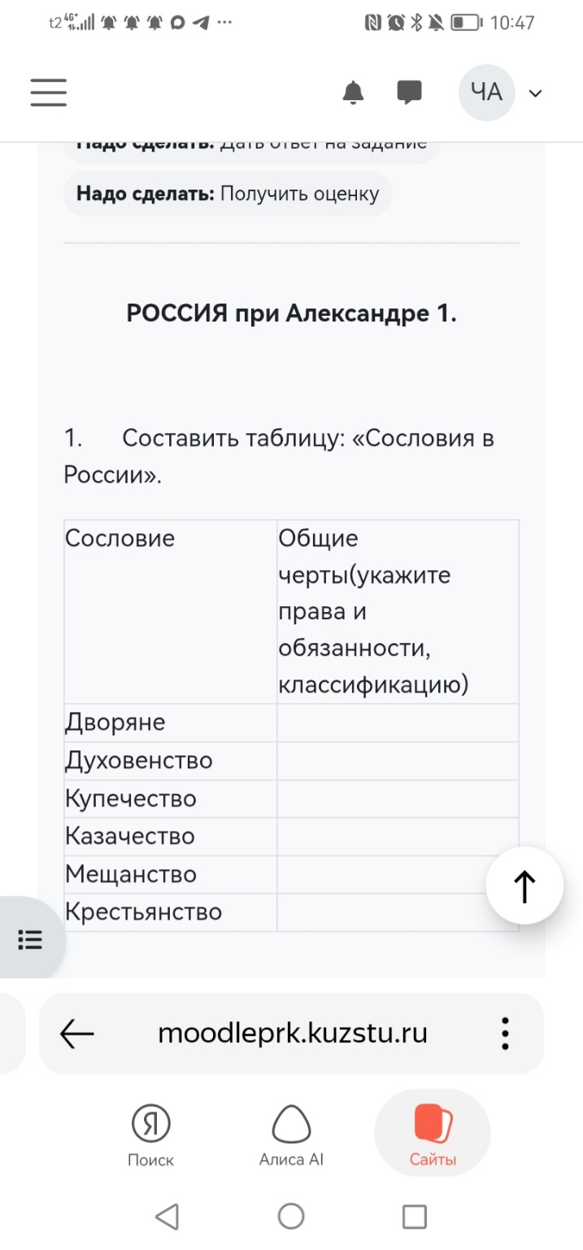This screenshot has width=583, height=1250.
Task: Launch Алиса AI assistant
Action: click(x=291, y=1131)
